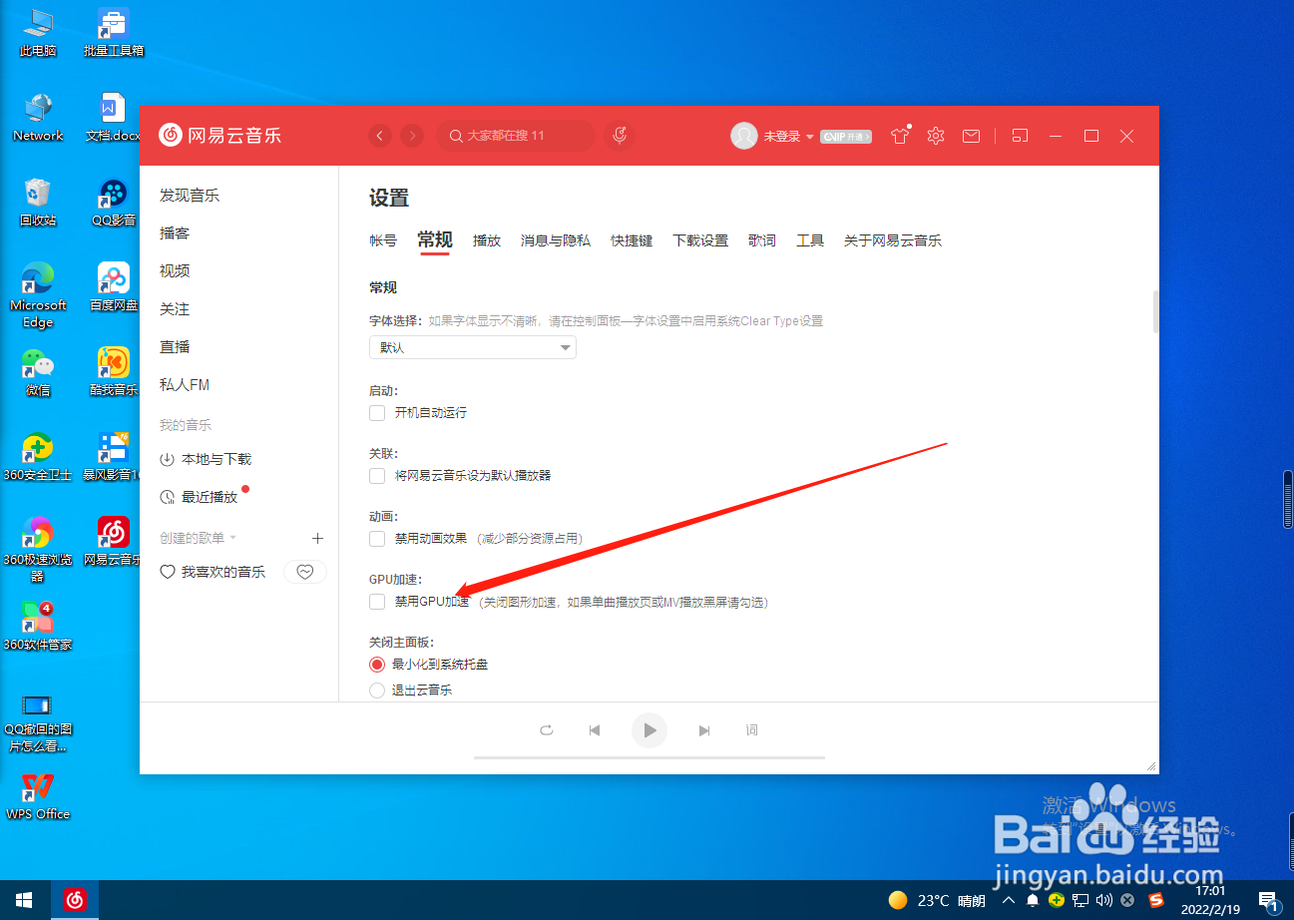Click the microphone voice search icon
This screenshot has width=1294, height=920.
620,136
